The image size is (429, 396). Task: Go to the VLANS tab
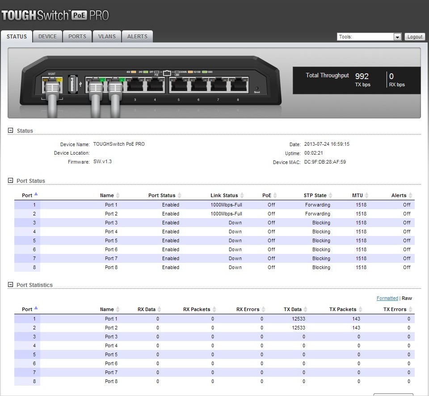tap(107, 36)
